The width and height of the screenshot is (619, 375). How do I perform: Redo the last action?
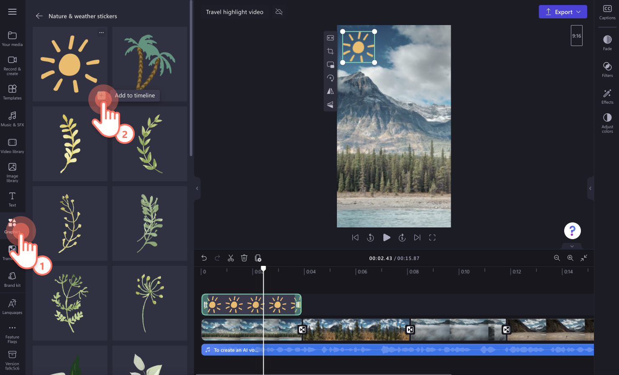pos(217,258)
